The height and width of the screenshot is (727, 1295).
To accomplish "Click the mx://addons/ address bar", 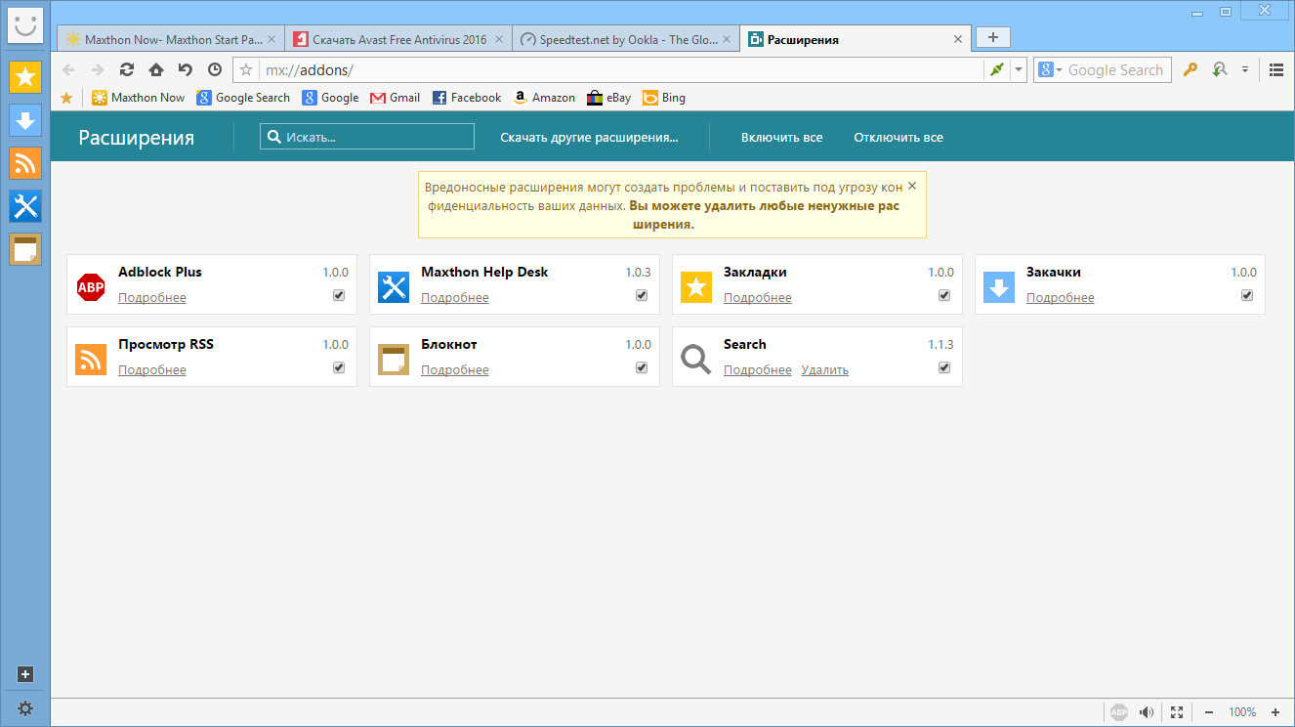I will (x=621, y=69).
